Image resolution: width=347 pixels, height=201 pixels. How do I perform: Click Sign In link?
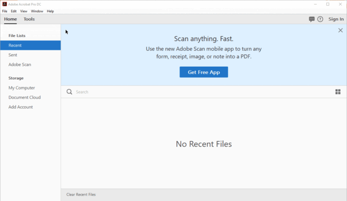pyautogui.click(x=336, y=19)
